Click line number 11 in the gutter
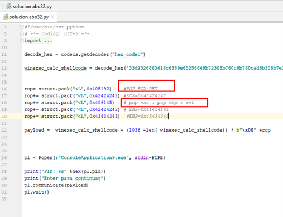The height and width of the screenshot is (217, 283). [4, 55]
